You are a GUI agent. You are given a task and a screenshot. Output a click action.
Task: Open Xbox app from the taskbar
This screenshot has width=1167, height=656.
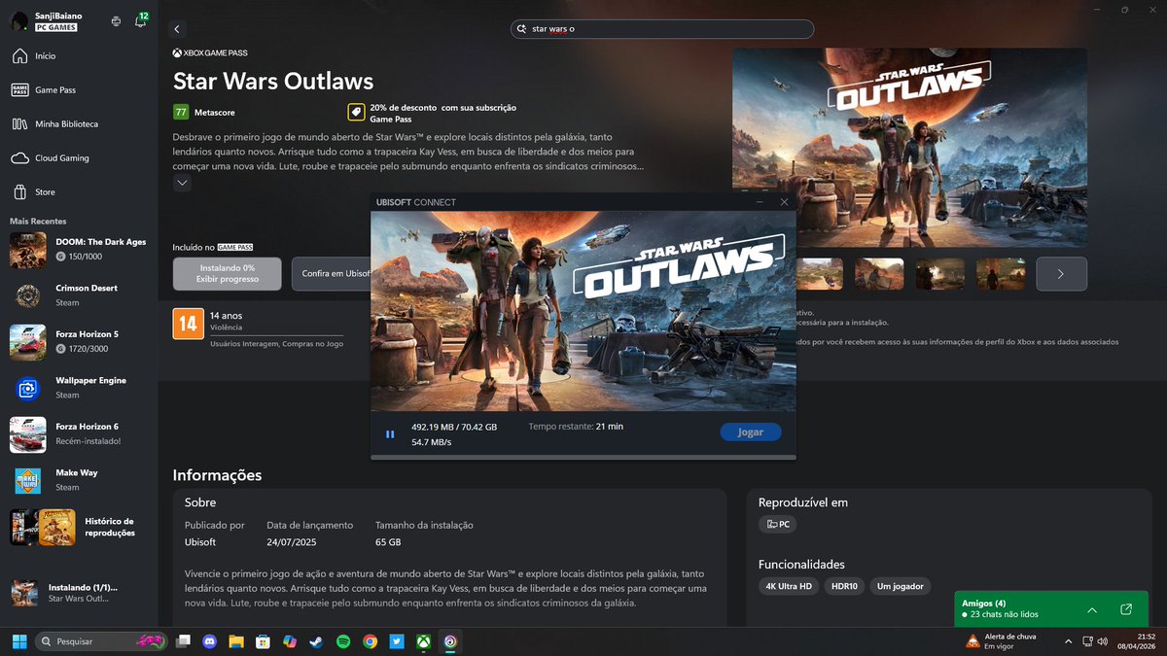(424, 641)
